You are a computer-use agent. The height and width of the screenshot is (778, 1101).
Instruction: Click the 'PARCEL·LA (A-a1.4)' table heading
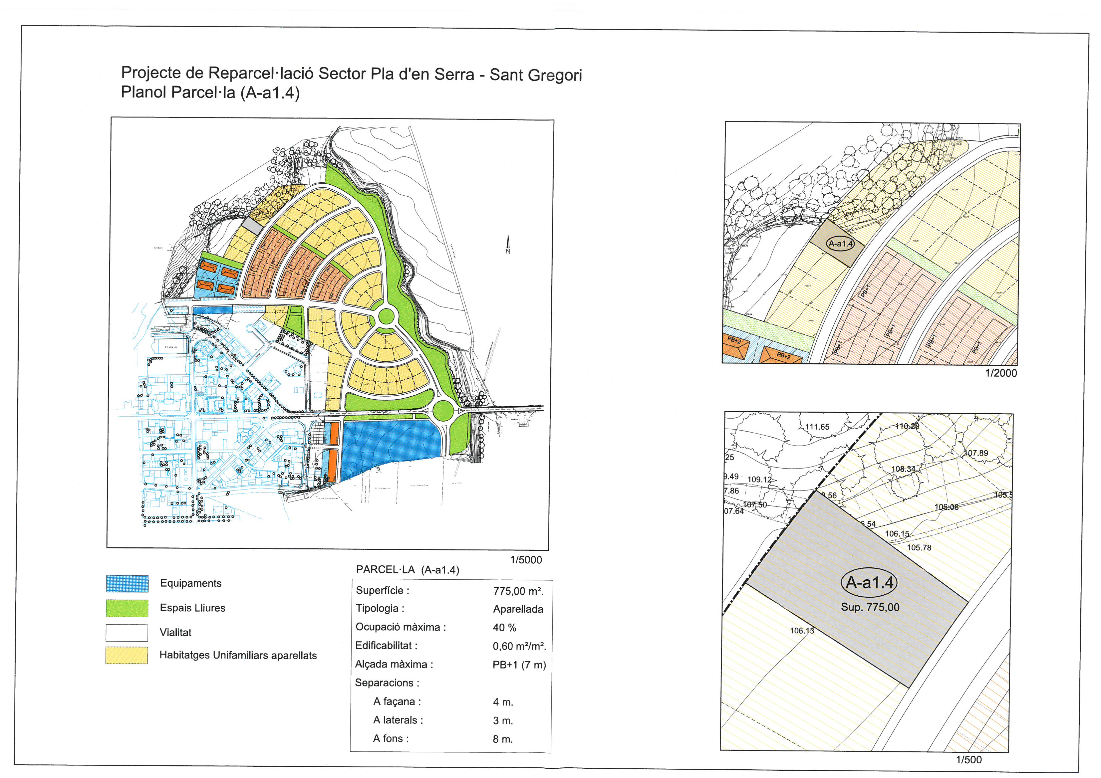(408, 569)
